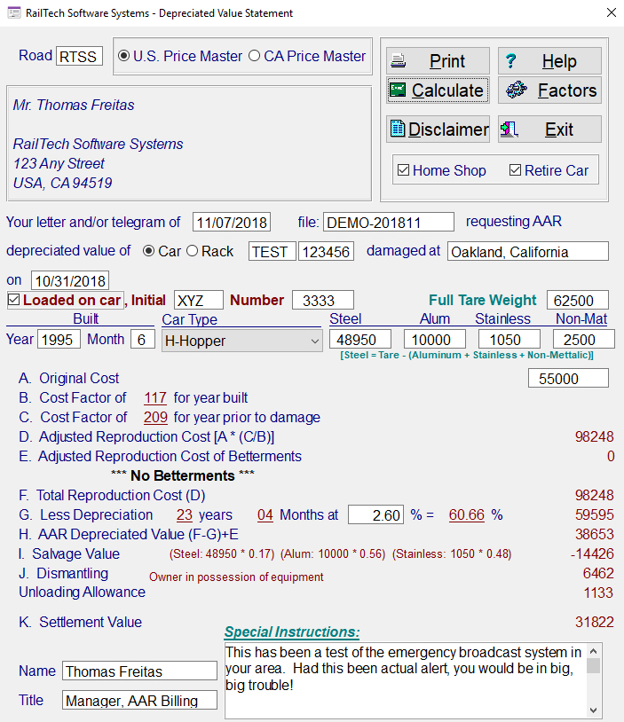This screenshot has width=624, height=722.
Task: Toggle the Retire Car checkbox
Action: [515, 170]
